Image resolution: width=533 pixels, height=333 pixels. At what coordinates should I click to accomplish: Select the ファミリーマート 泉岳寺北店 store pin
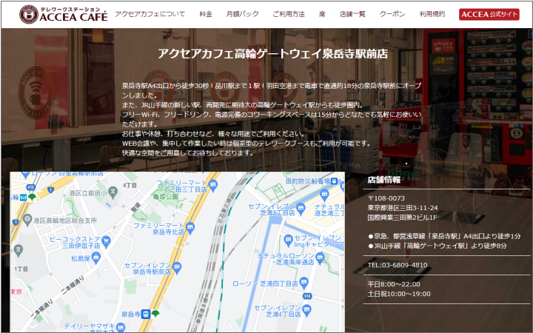[x=190, y=227]
